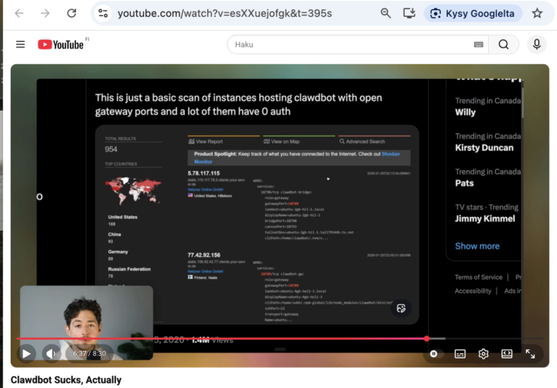Viewport: 557px width, 388px height.
Task: Open trending topic Pats
Action: [x=464, y=183]
